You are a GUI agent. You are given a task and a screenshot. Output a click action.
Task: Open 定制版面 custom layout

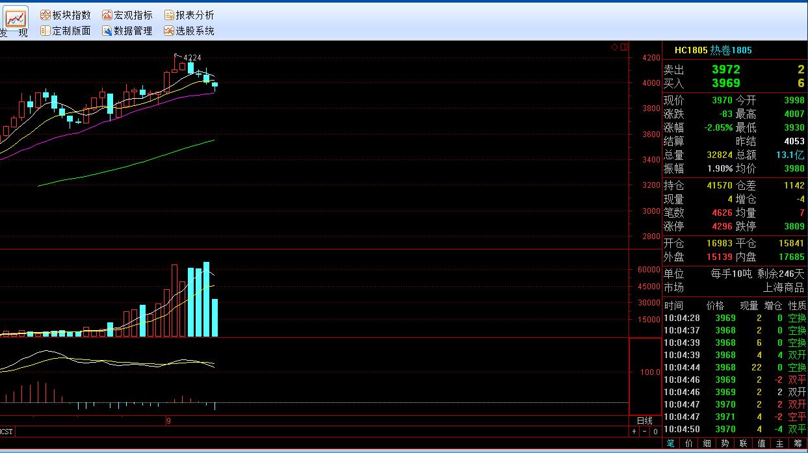coord(65,31)
